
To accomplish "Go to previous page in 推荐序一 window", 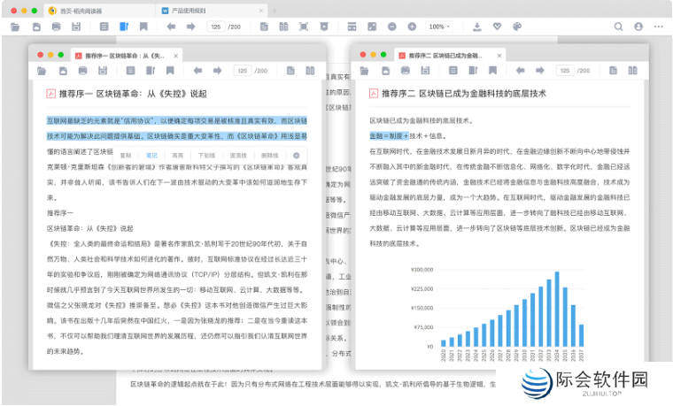I will (x=197, y=71).
